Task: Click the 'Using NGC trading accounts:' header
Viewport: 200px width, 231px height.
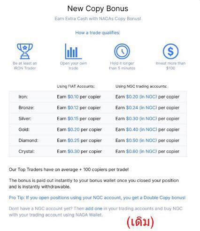Action: 141,86
